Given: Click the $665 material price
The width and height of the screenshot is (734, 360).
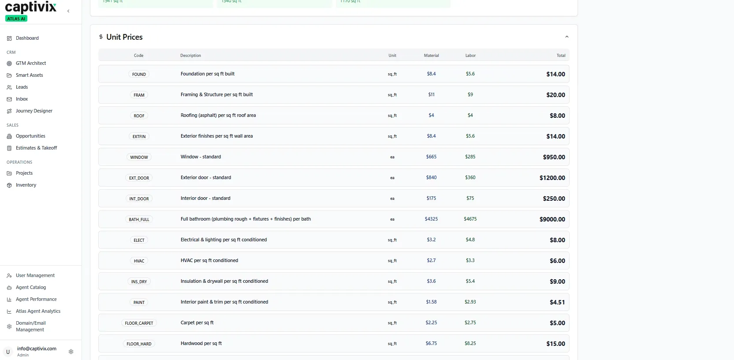Looking at the screenshot, I should click(x=431, y=157).
